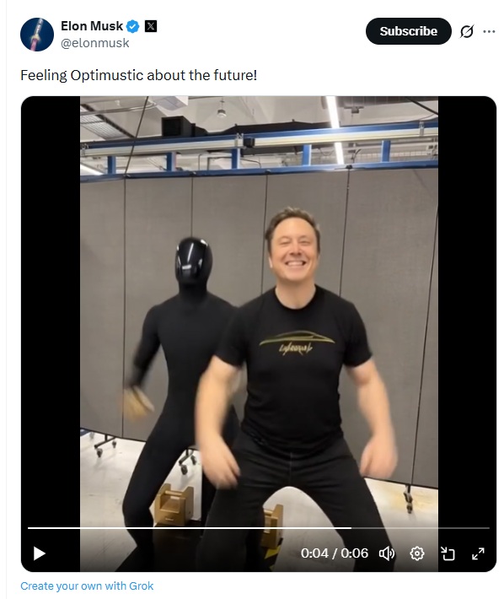Viewport: 504px width, 599px height.
Task: Open the three-dot more options menu
Action: pyautogui.click(x=489, y=31)
